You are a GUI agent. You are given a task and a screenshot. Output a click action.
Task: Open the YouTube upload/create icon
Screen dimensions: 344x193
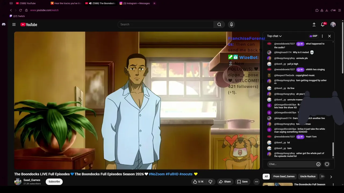click(314, 24)
